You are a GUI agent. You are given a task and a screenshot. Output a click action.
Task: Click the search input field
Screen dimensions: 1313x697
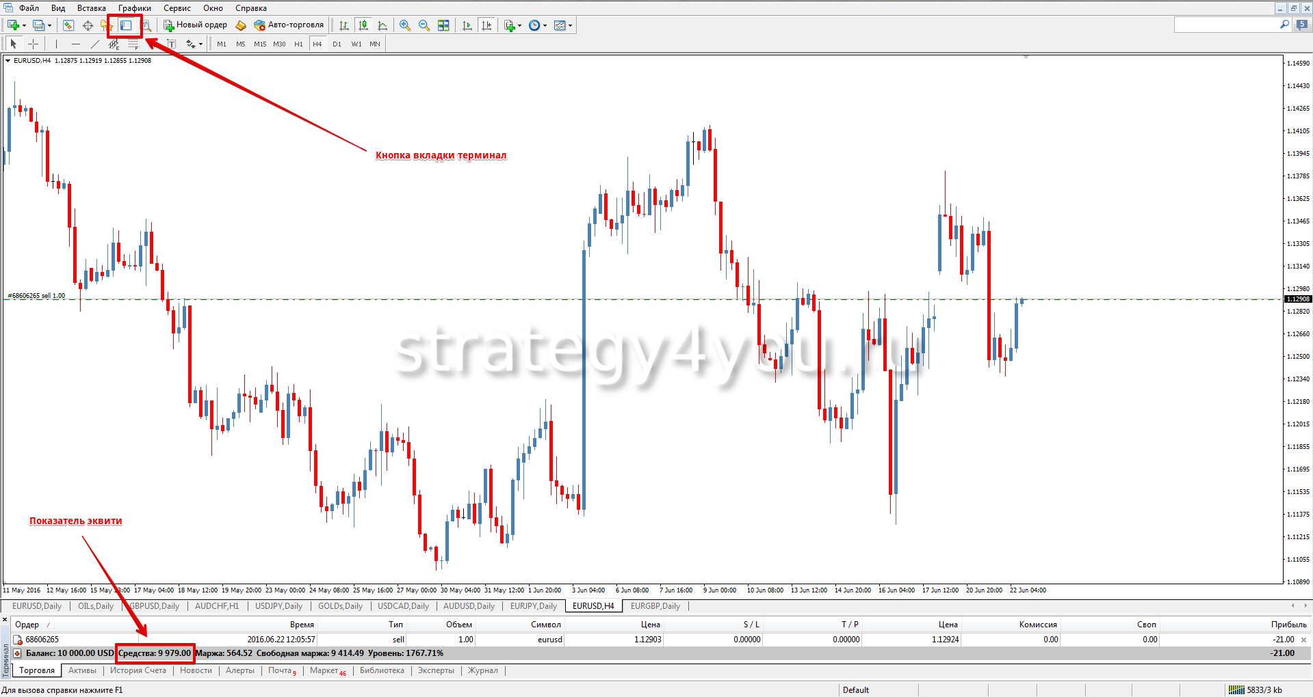tap(1226, 25)
